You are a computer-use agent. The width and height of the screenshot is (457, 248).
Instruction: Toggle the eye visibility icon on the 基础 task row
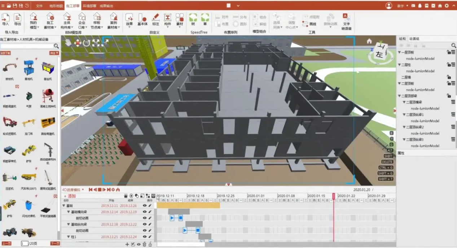point(145,206)
